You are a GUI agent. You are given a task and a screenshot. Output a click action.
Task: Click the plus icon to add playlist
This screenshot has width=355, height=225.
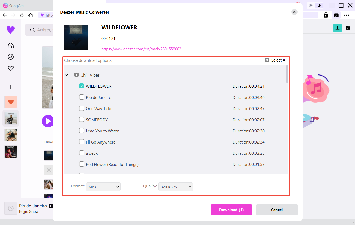[x=11, y=87]
